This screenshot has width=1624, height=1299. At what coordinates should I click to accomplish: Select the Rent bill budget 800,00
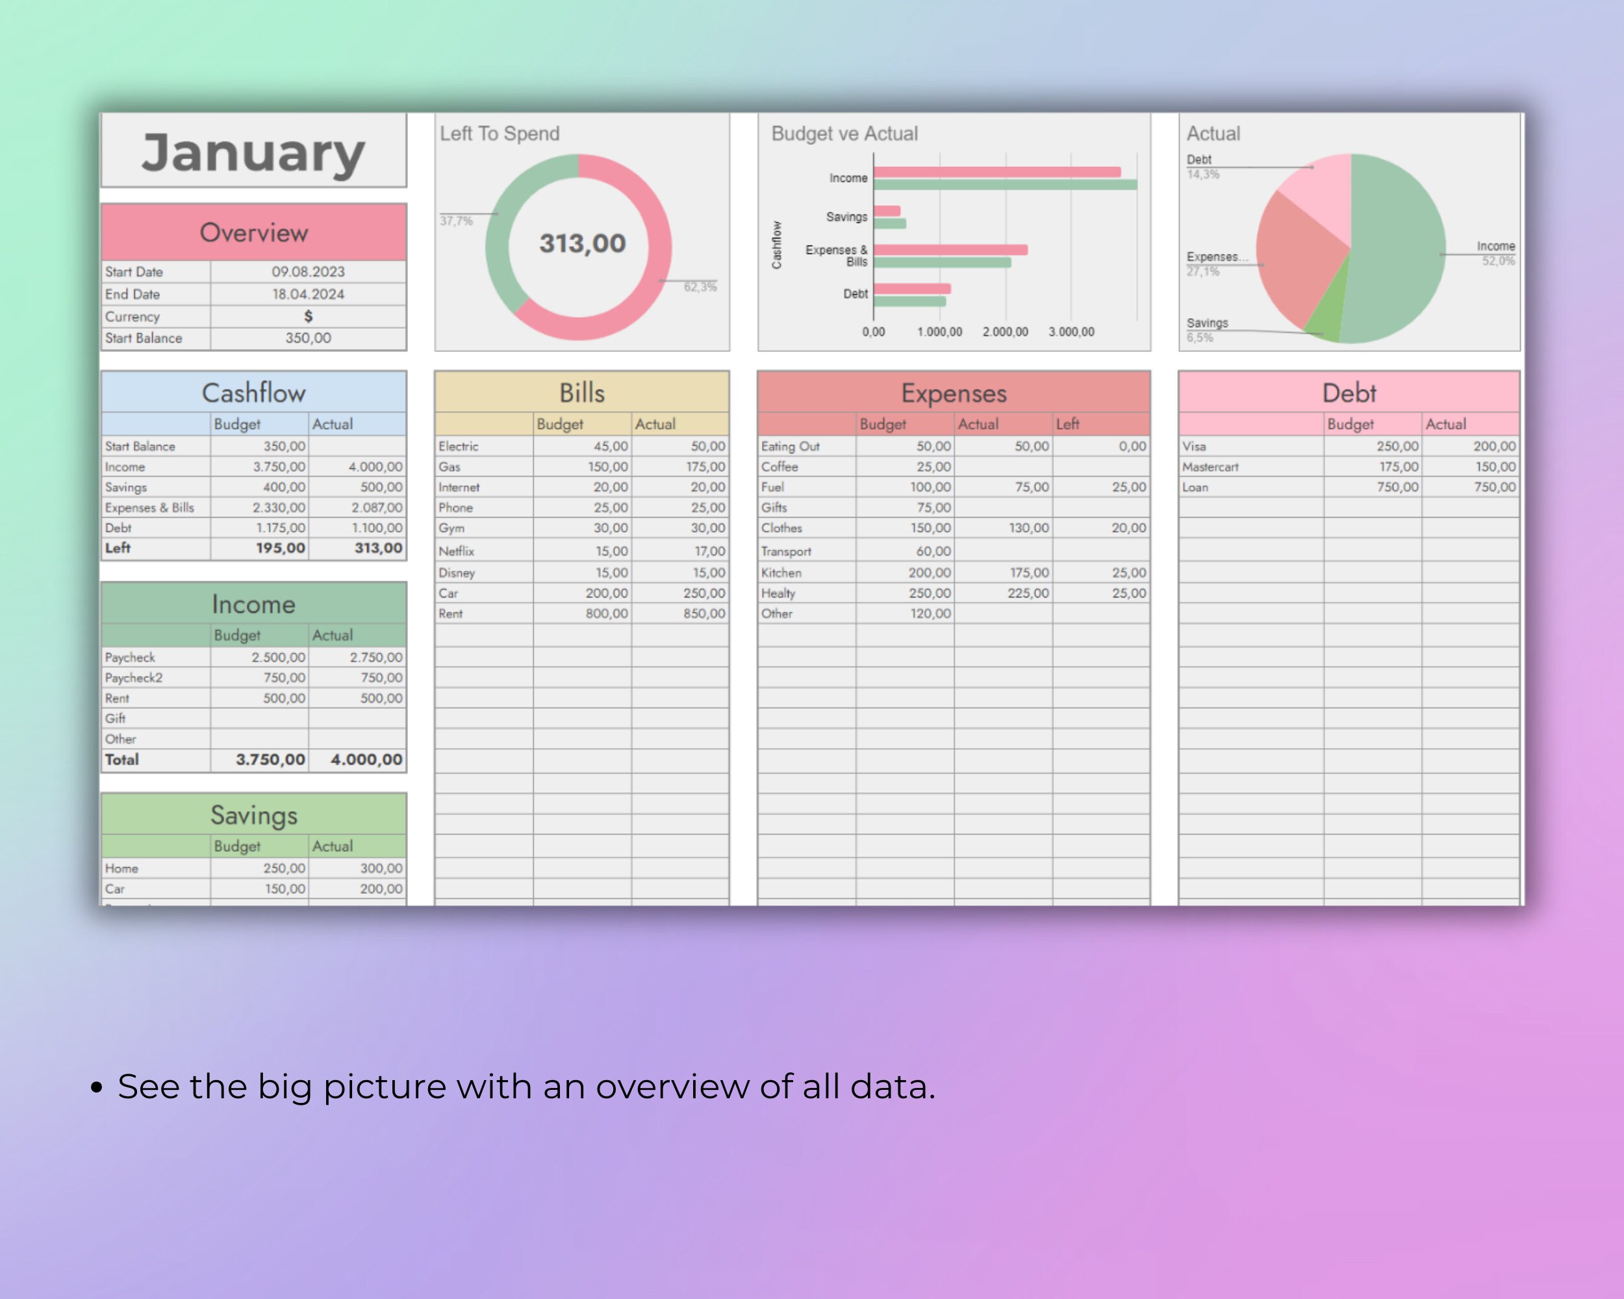coord(605,614)
